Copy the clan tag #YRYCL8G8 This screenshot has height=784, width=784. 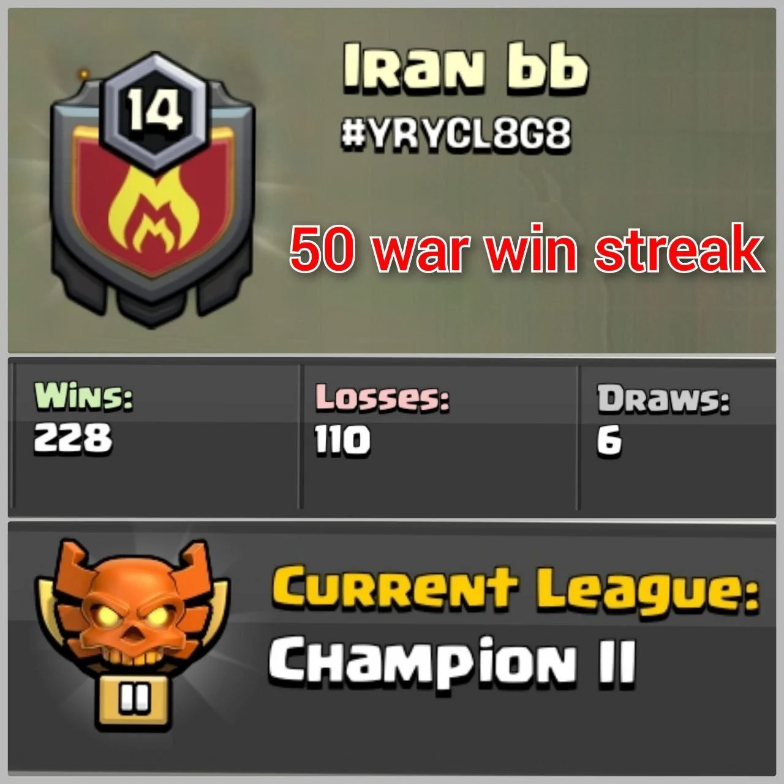pyautogui.click(x=456, y=137)
